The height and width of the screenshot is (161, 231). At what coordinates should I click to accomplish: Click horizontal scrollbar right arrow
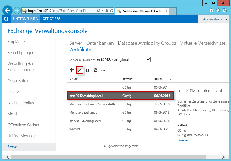223,157
